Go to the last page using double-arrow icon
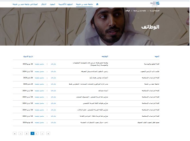Viewport: 190px width, 141px height. pyautogui.click(x=15, y=134)
